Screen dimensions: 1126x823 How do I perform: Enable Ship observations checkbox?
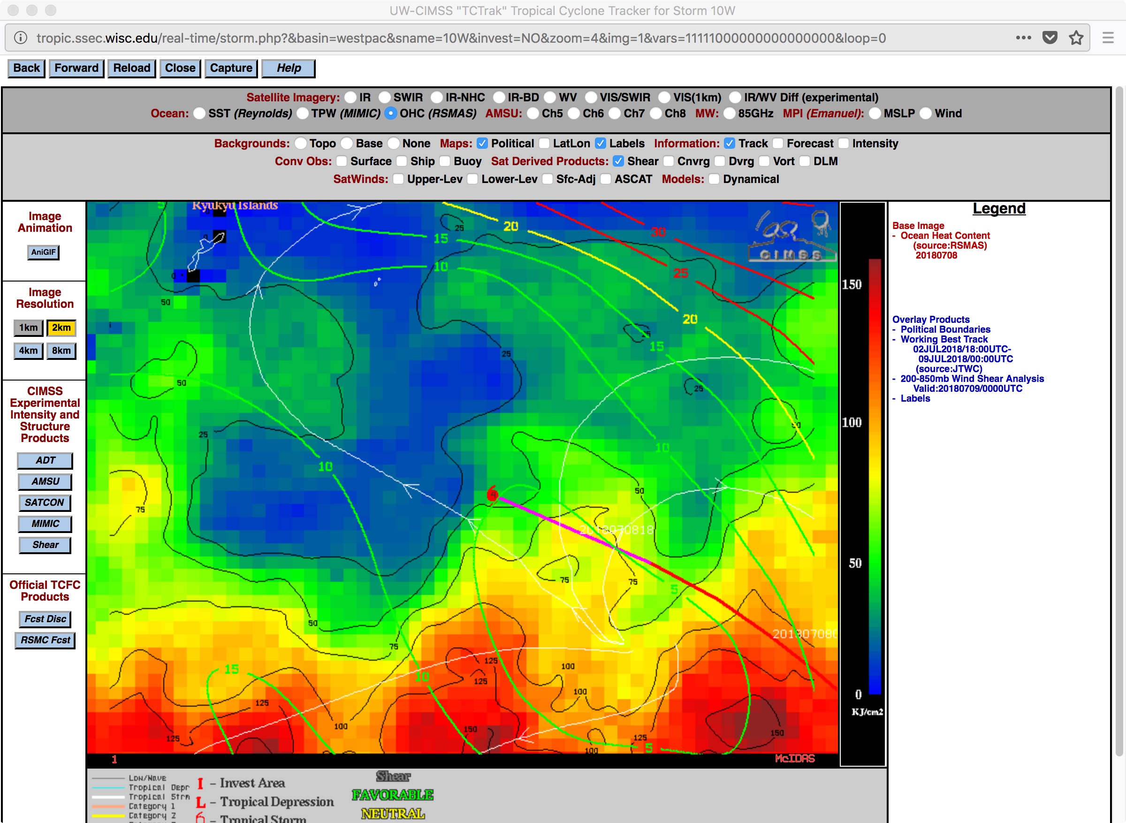(402, 161)
